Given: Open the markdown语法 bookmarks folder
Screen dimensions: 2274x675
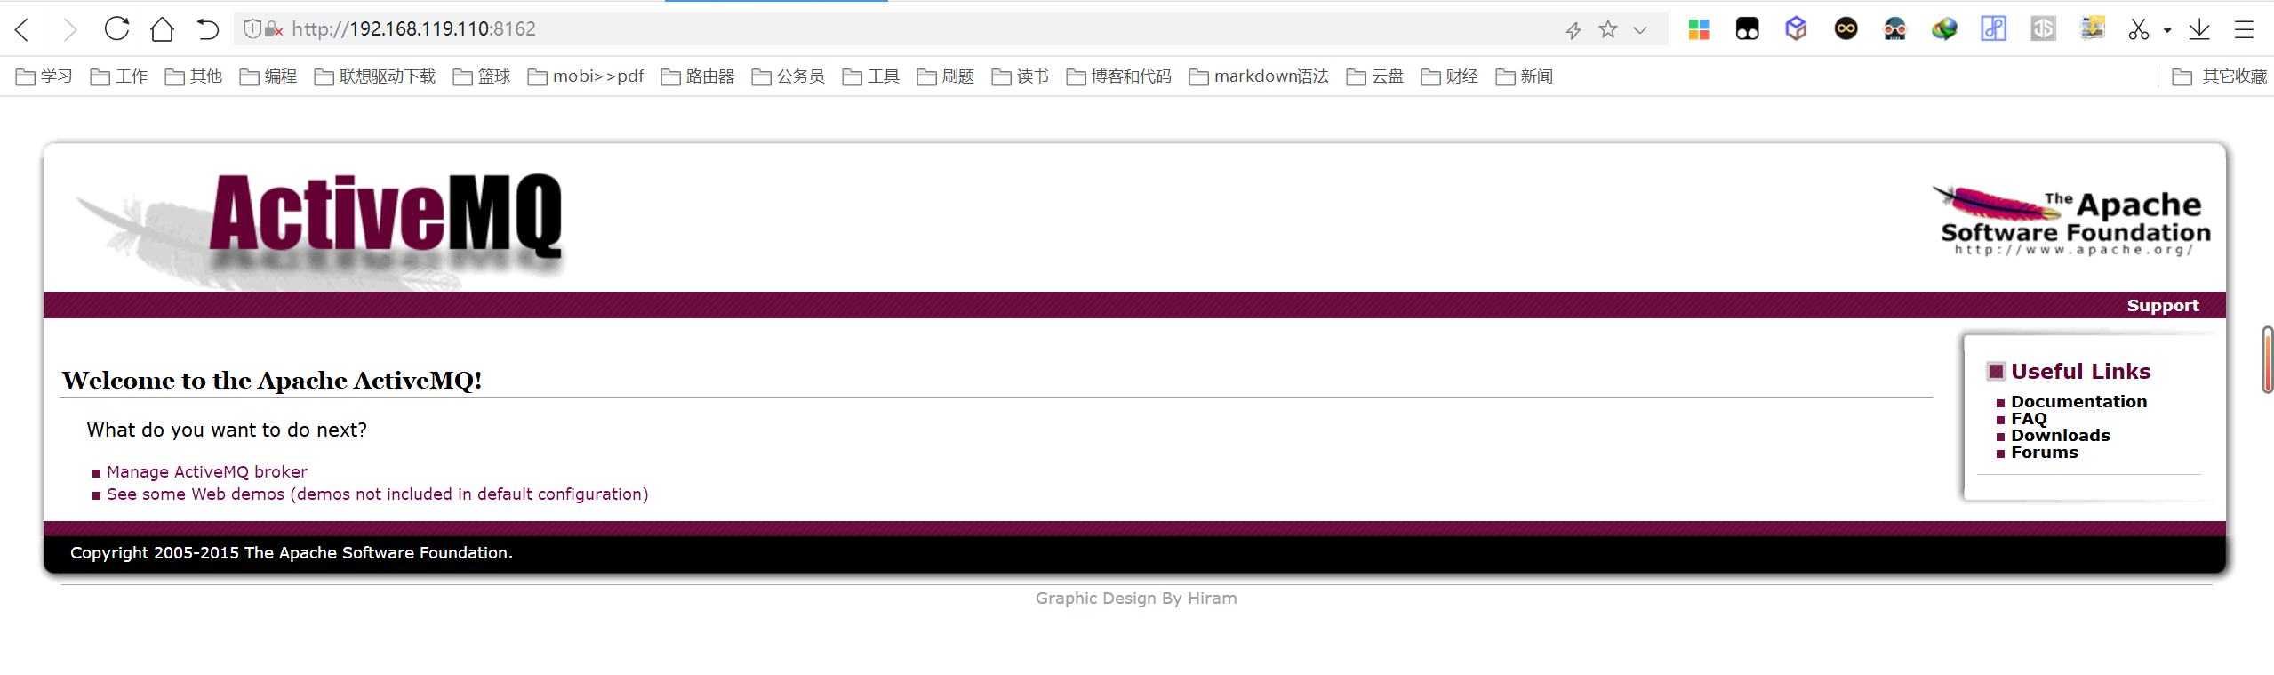Looking at the screenshot, I should point(1259,76).
